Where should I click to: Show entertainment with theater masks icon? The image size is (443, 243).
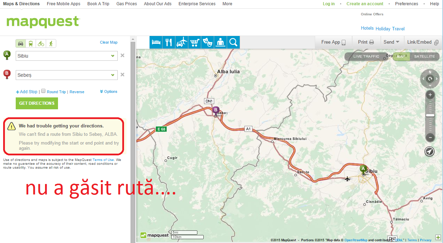pos(208,42)
